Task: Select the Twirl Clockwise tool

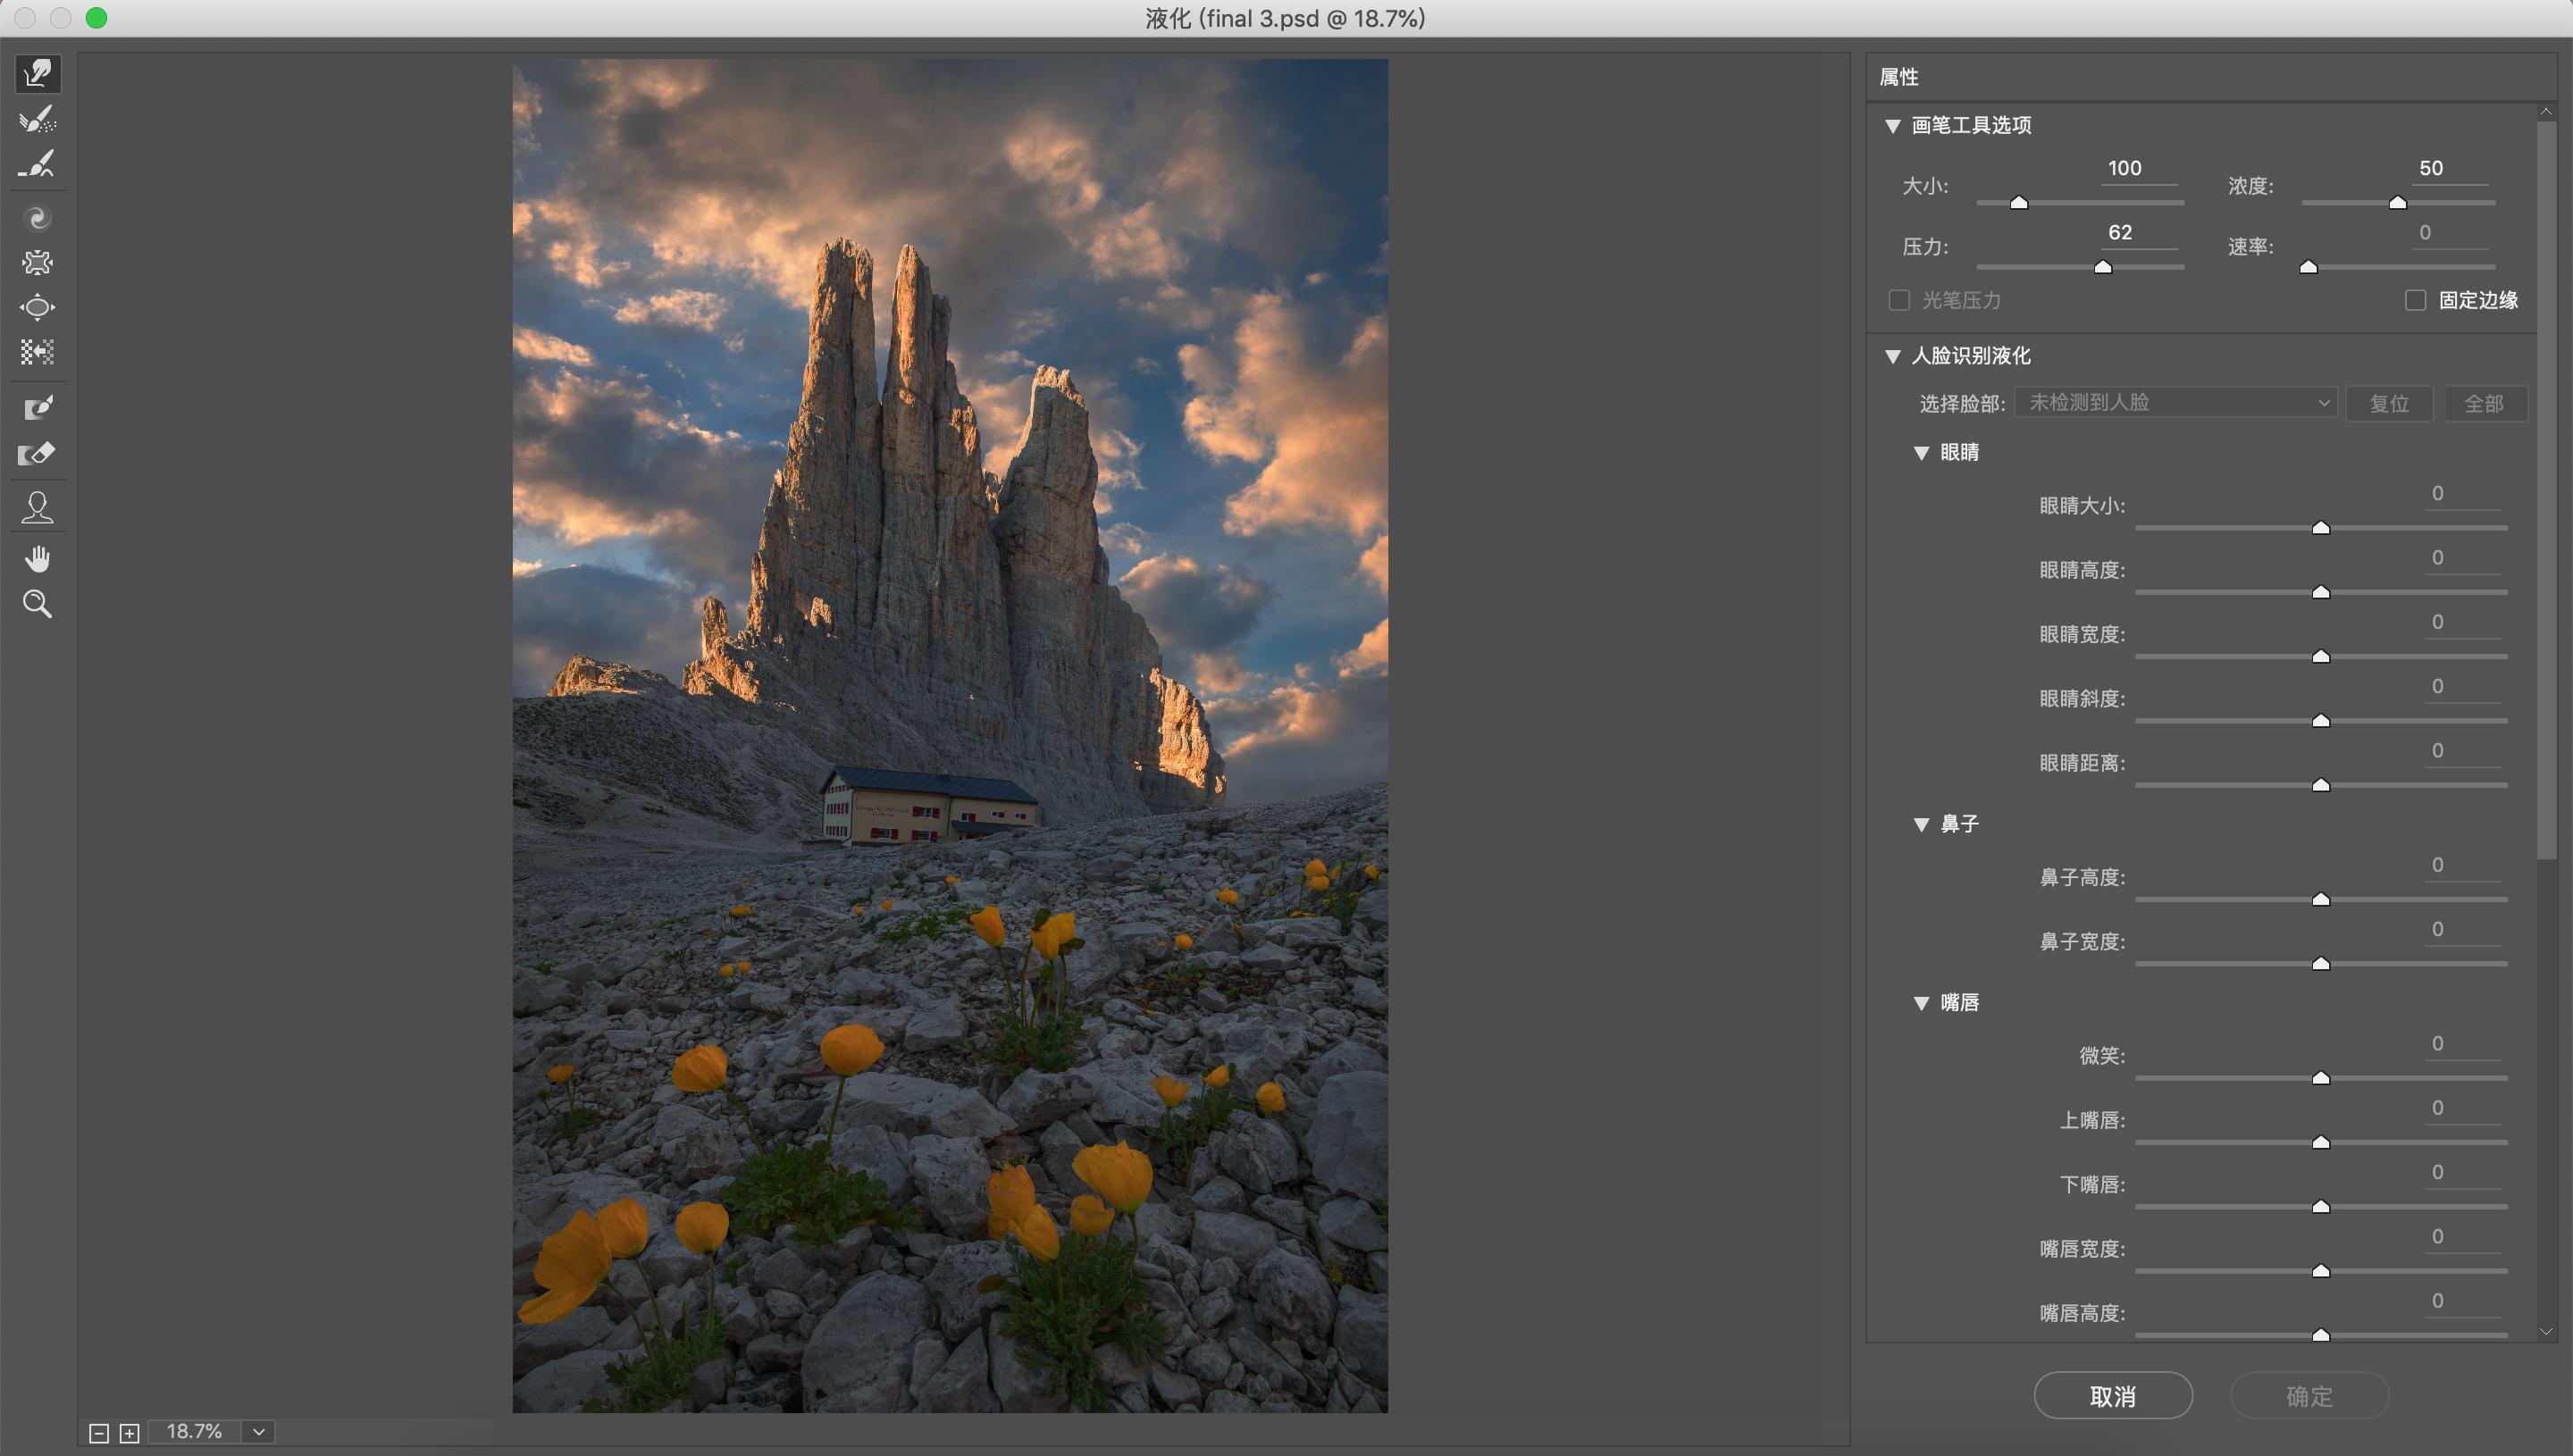Action: tap(38, 218)
